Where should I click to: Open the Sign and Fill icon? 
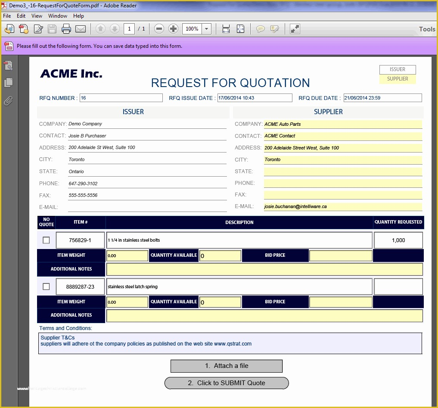tap(37, 29)
